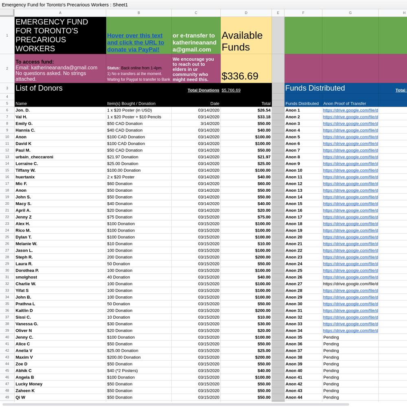407x407 pixels.
Task: Open the PayPal donation link text
Action: pyautogui.click(x=136, y=42)
